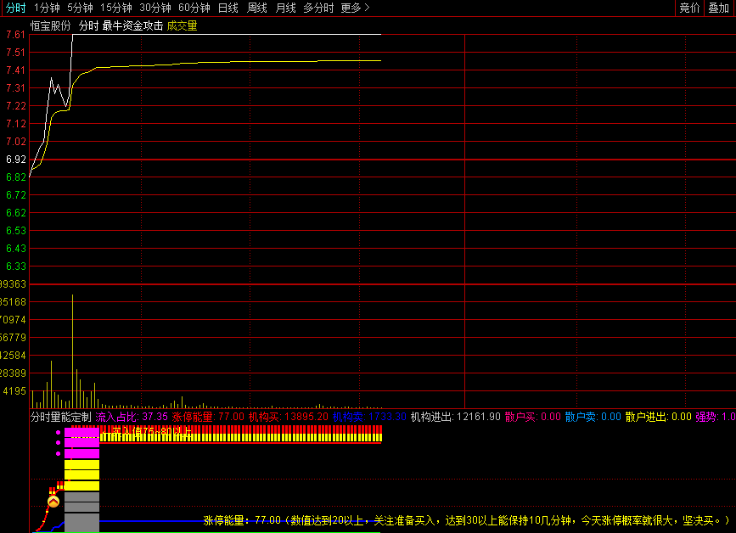Switch to 5分钟 chart period

[x=80, y=8]
